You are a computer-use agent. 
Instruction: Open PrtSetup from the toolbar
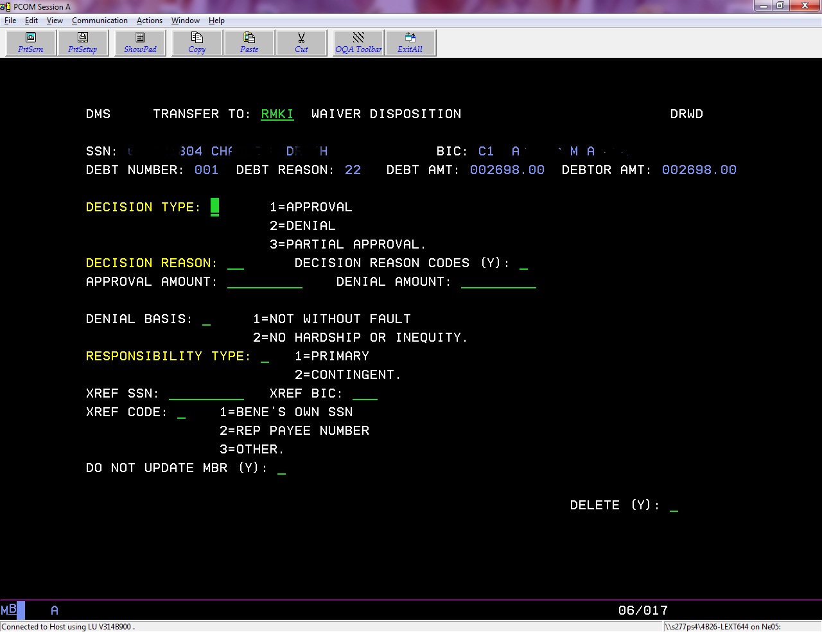pos(83,42)
